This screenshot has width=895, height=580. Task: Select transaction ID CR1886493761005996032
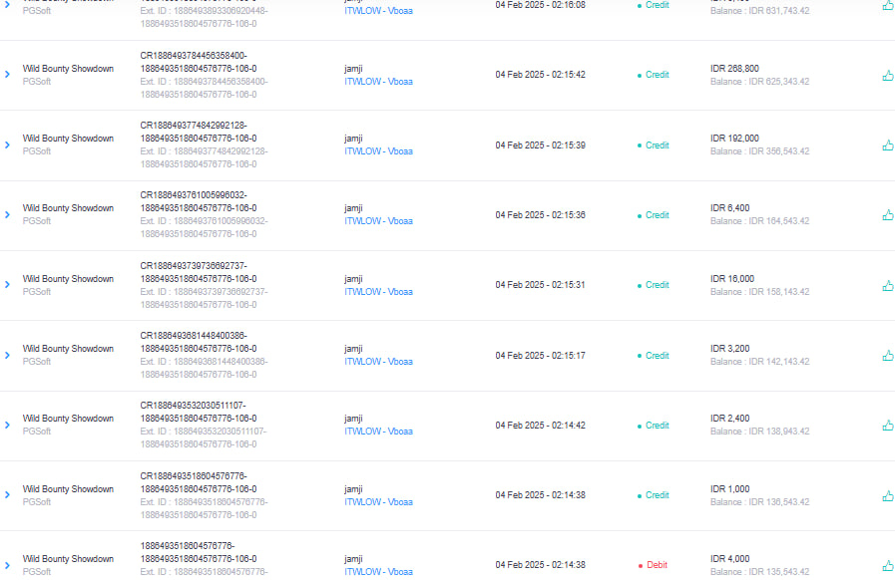click(x=194, y=195)
